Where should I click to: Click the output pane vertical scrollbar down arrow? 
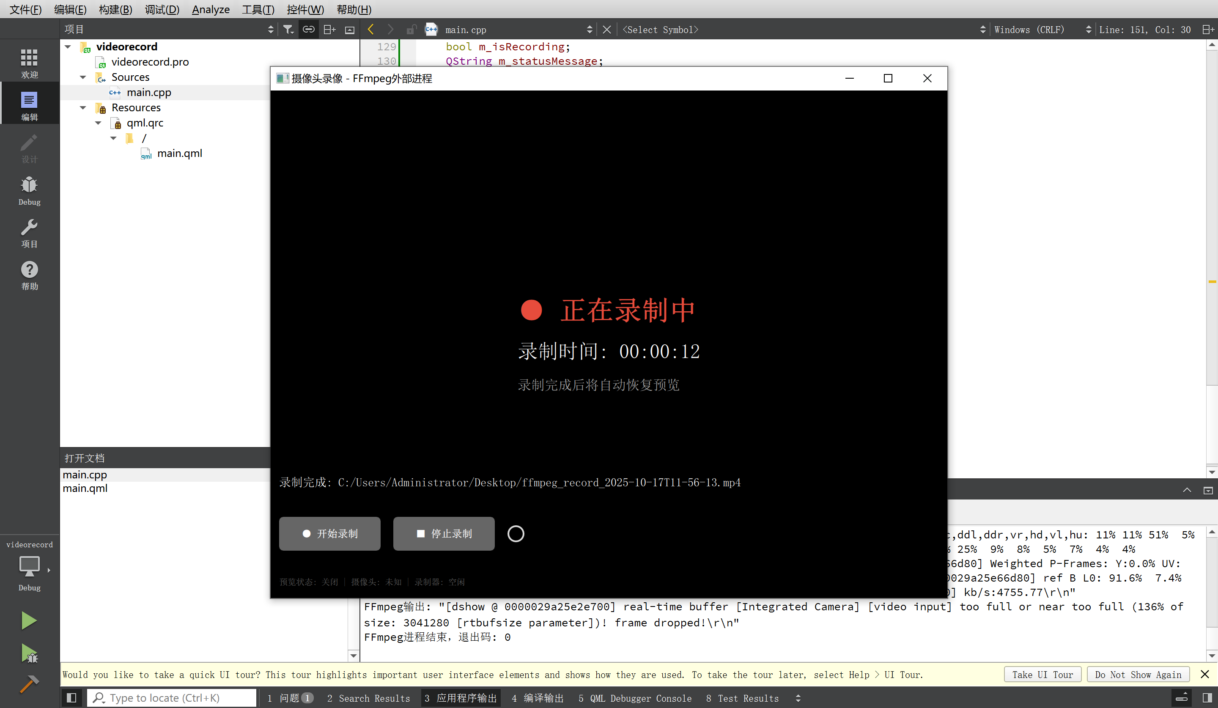pyautogui.click(x=1212, y=656)
